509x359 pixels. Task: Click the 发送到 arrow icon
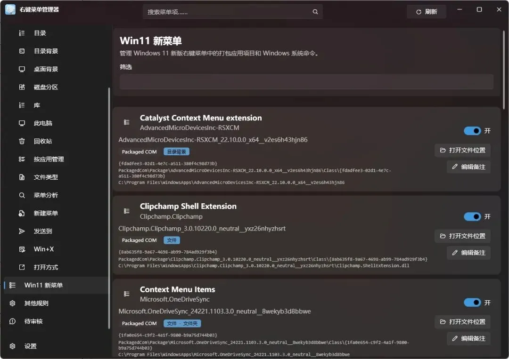pyautogui.click(x=22, y=231)
